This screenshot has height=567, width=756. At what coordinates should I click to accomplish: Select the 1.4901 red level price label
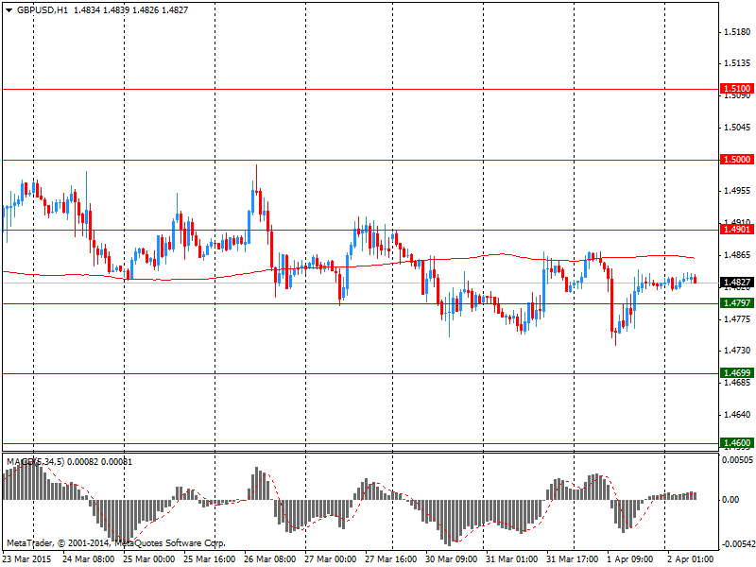click(x=737, y=229)
